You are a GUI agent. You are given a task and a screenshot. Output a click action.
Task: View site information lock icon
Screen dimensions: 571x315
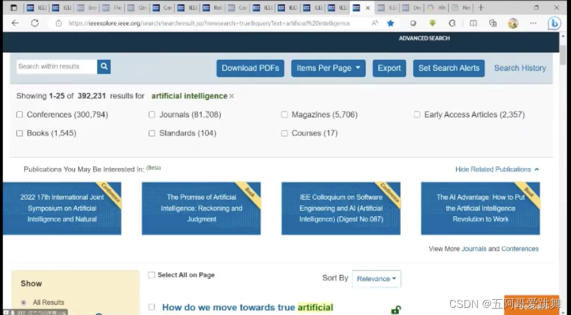59,24
